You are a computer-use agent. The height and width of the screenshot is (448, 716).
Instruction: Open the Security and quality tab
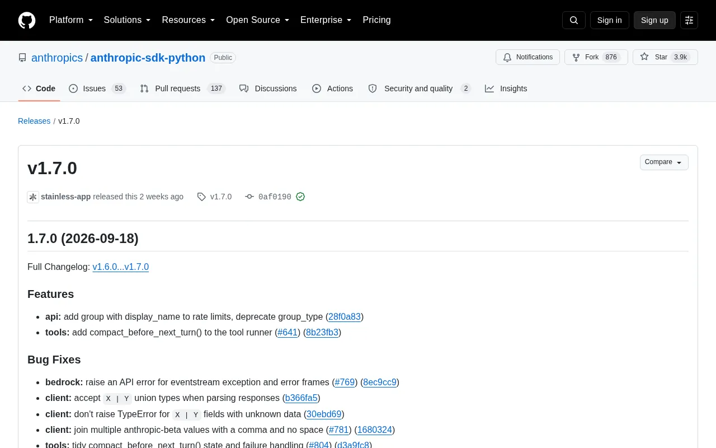pos(420,88)
